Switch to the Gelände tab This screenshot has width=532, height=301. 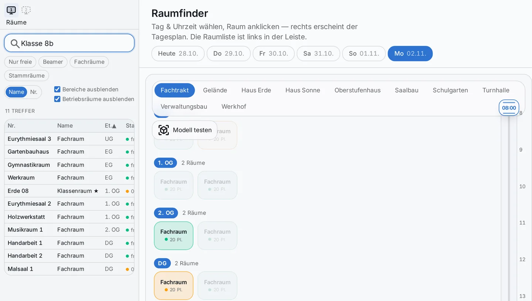215,90
